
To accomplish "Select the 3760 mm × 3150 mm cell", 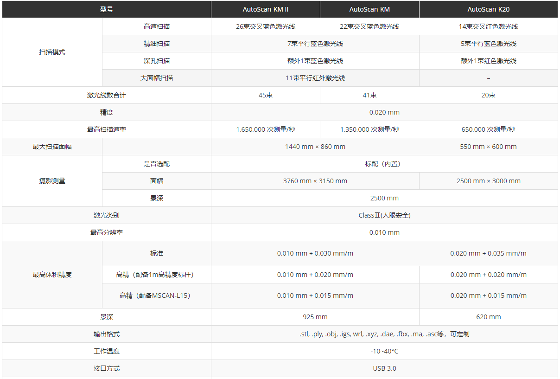I will coord(315,181).
